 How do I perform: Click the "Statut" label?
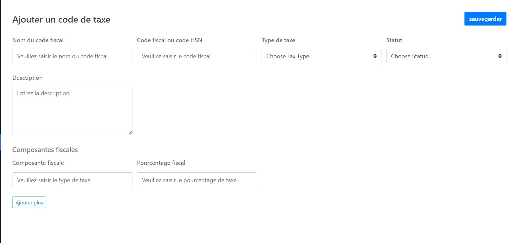click(394, 40)
